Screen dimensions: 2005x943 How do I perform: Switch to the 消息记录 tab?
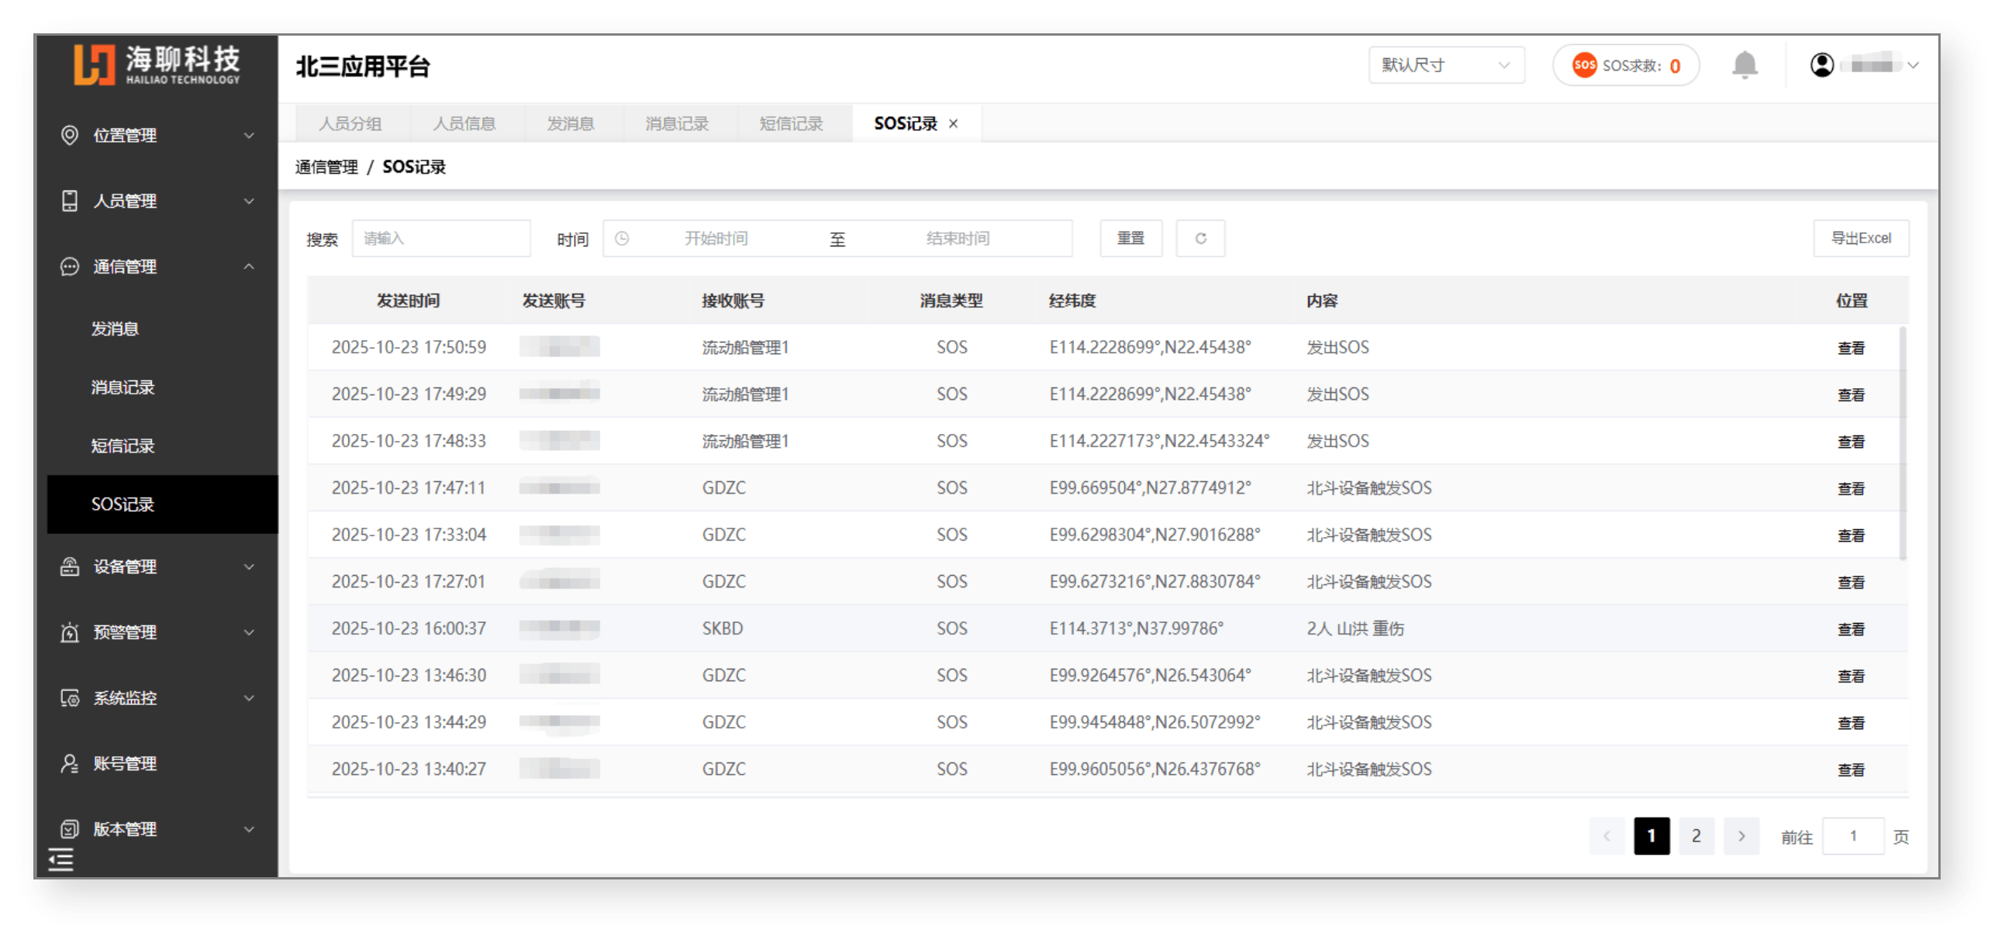point(677,124)
